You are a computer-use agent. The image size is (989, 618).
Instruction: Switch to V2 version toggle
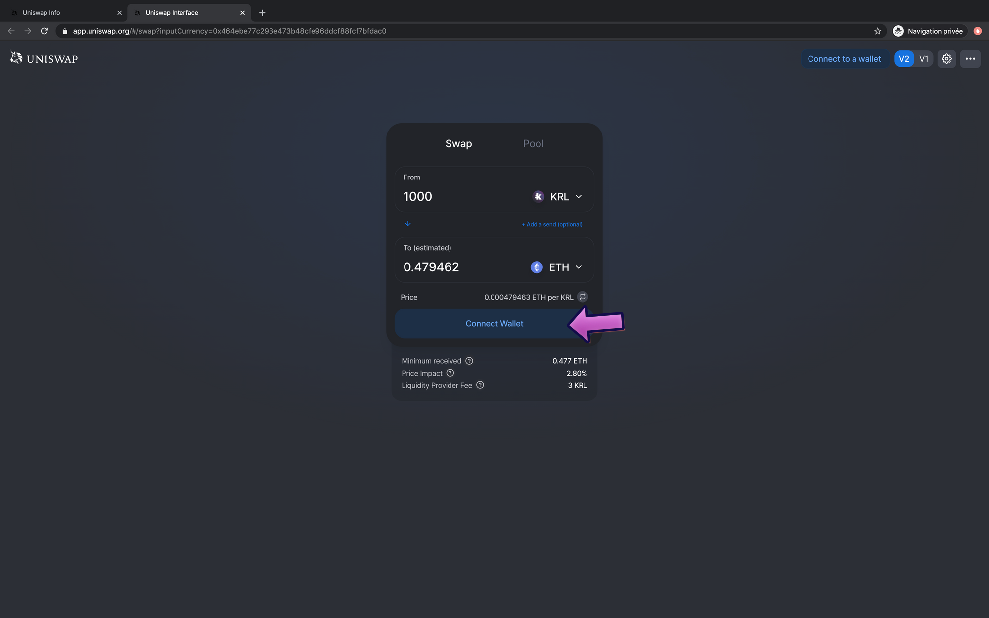click(904, 59)
